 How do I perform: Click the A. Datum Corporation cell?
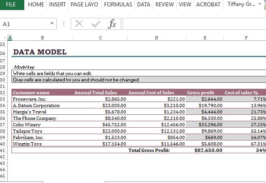tap(42, 106)
